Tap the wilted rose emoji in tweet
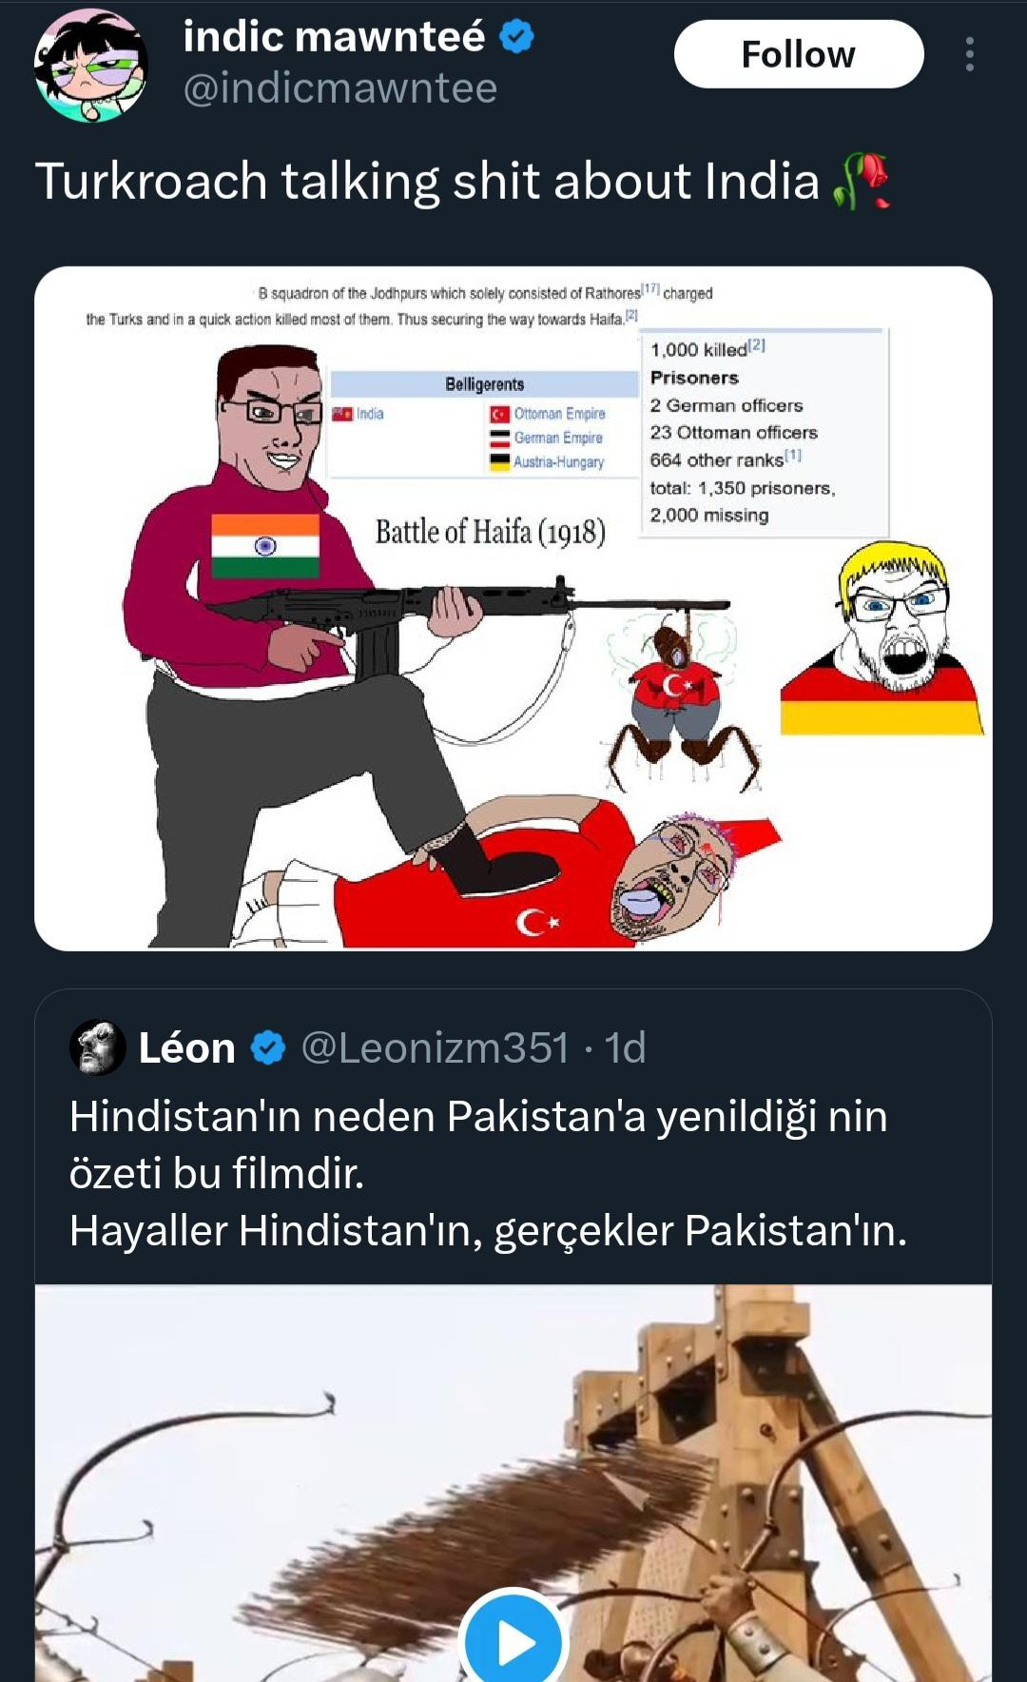Viewport: 1027px width, 1682px height. point(861,181)
